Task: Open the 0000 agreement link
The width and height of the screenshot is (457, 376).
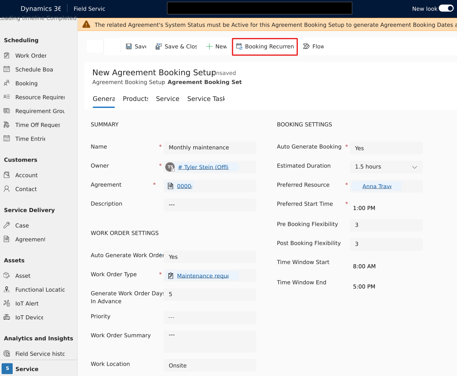Action: (x=185, y=186)
